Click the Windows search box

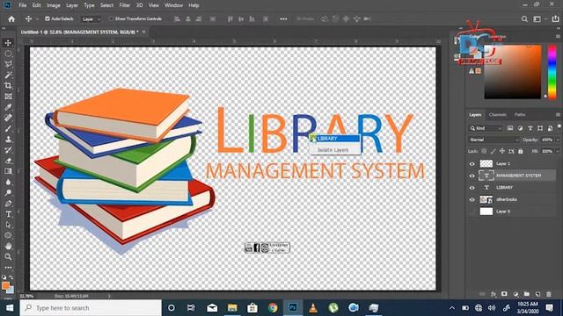[x=91, y=308]
